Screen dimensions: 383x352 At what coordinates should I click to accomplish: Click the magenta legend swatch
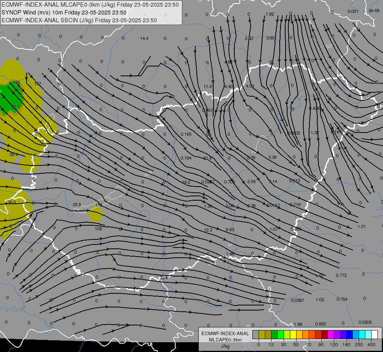(331, 334)
